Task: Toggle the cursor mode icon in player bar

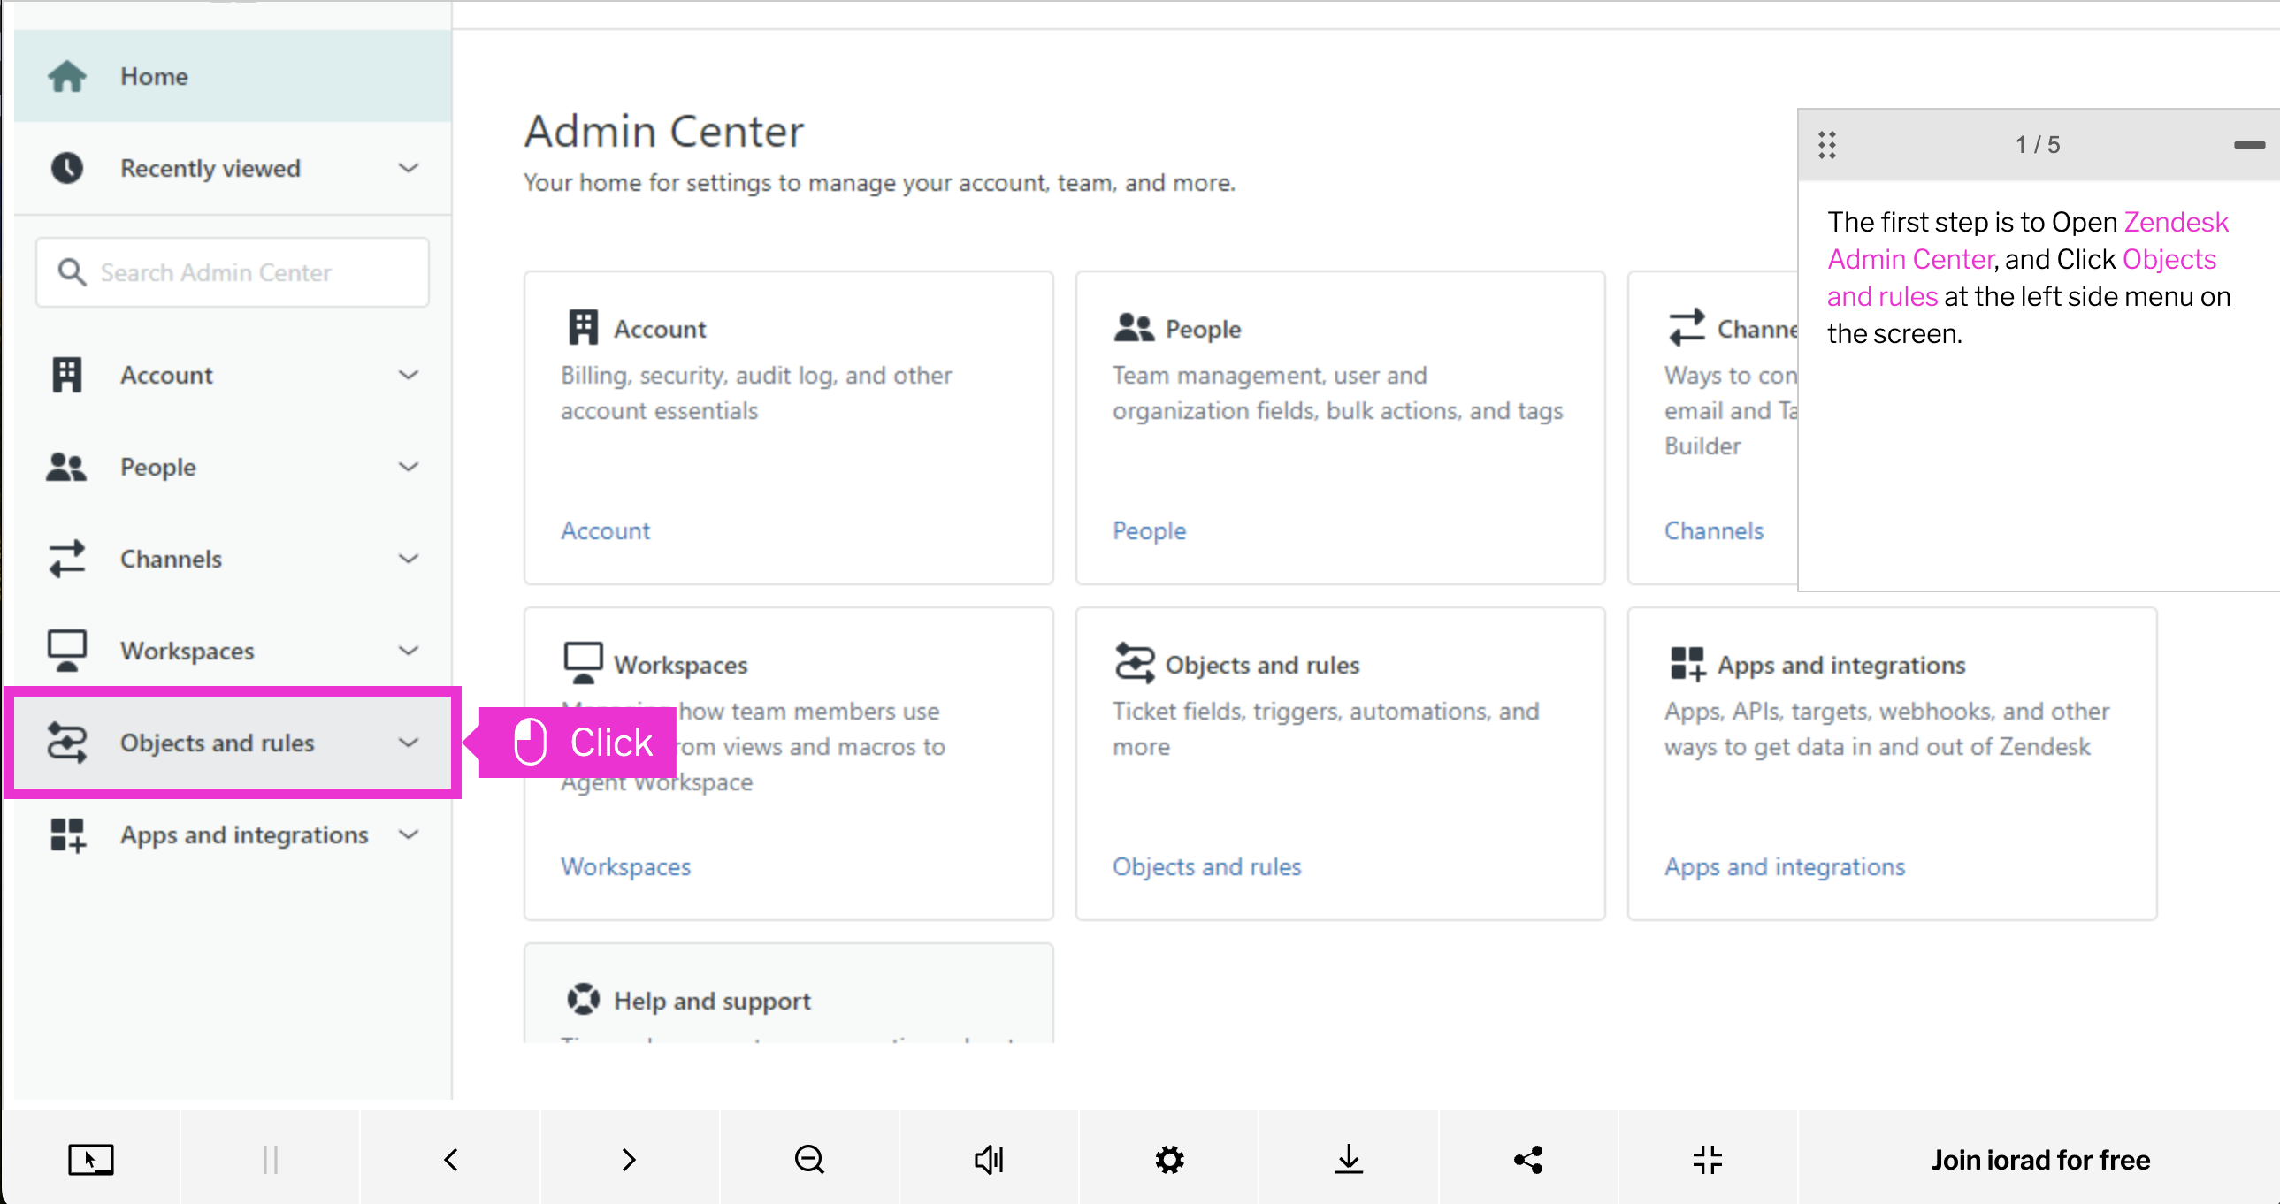Action: point(91,1160)
